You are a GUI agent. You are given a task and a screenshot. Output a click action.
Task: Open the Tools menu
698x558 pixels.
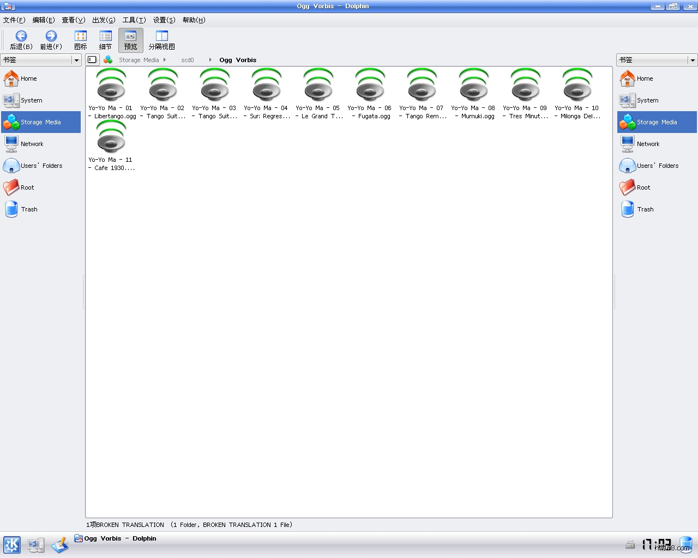(134, 20)
